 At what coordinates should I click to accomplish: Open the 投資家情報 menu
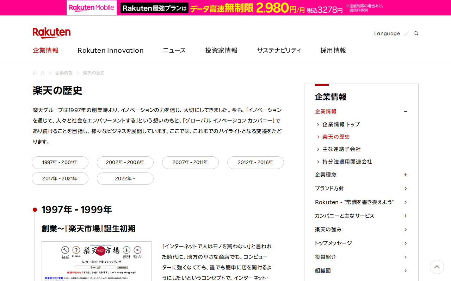(x=221, y=50)
